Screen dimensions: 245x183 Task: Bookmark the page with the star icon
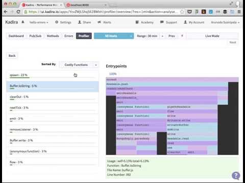point(182,12)
